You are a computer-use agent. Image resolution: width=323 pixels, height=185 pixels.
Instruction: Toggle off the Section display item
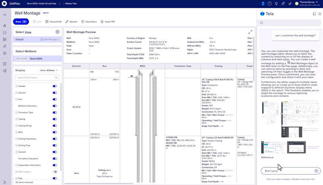point(55,93)
